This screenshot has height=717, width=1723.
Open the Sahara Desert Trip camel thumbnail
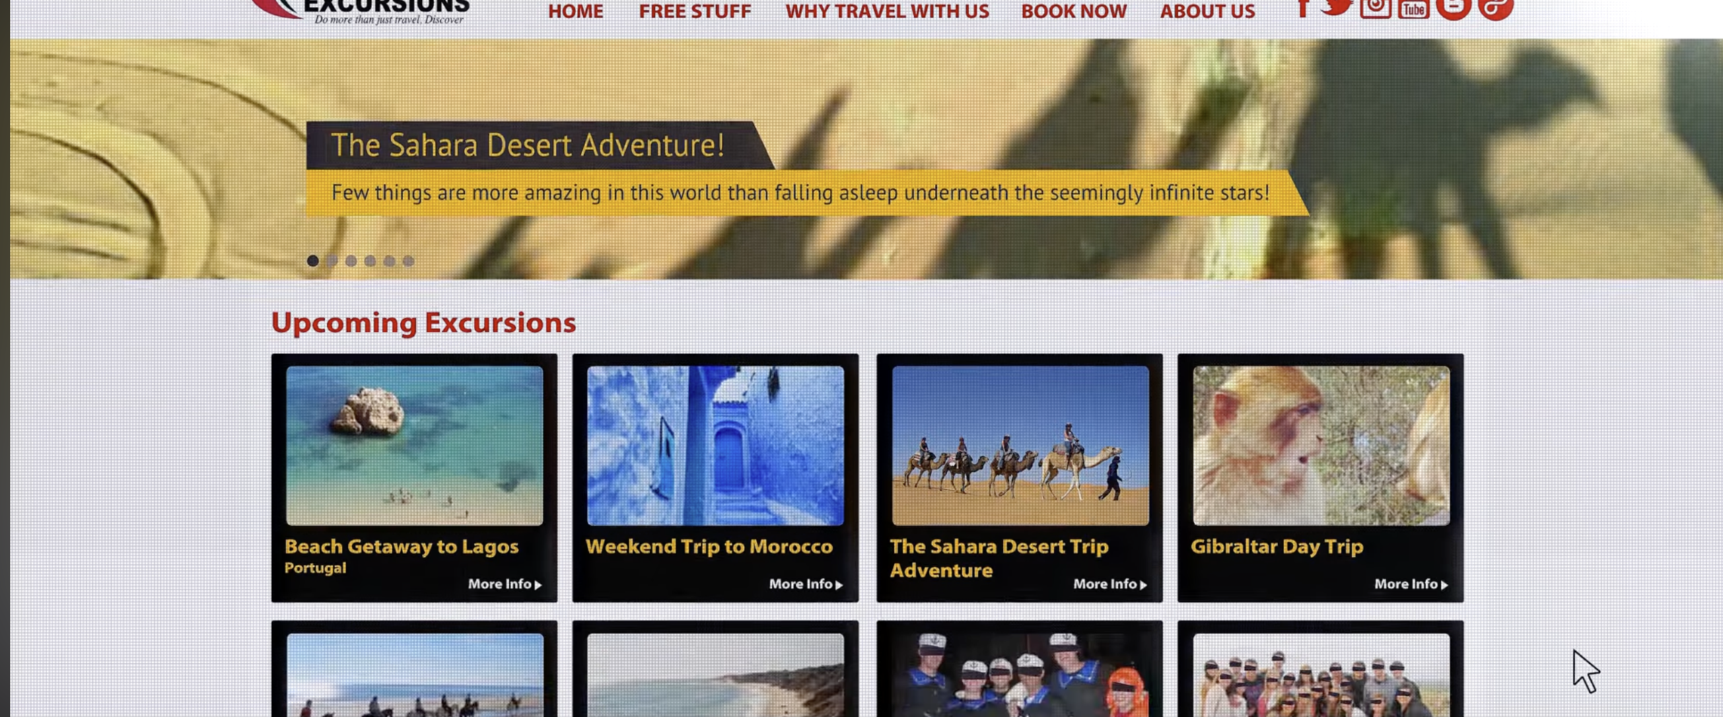(x=1020, y=445)
